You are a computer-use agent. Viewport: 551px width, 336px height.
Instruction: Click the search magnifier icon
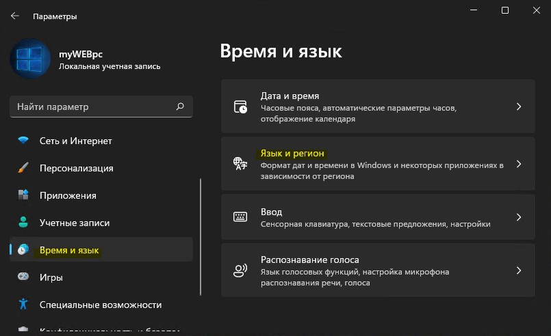[x=180, y=107]
